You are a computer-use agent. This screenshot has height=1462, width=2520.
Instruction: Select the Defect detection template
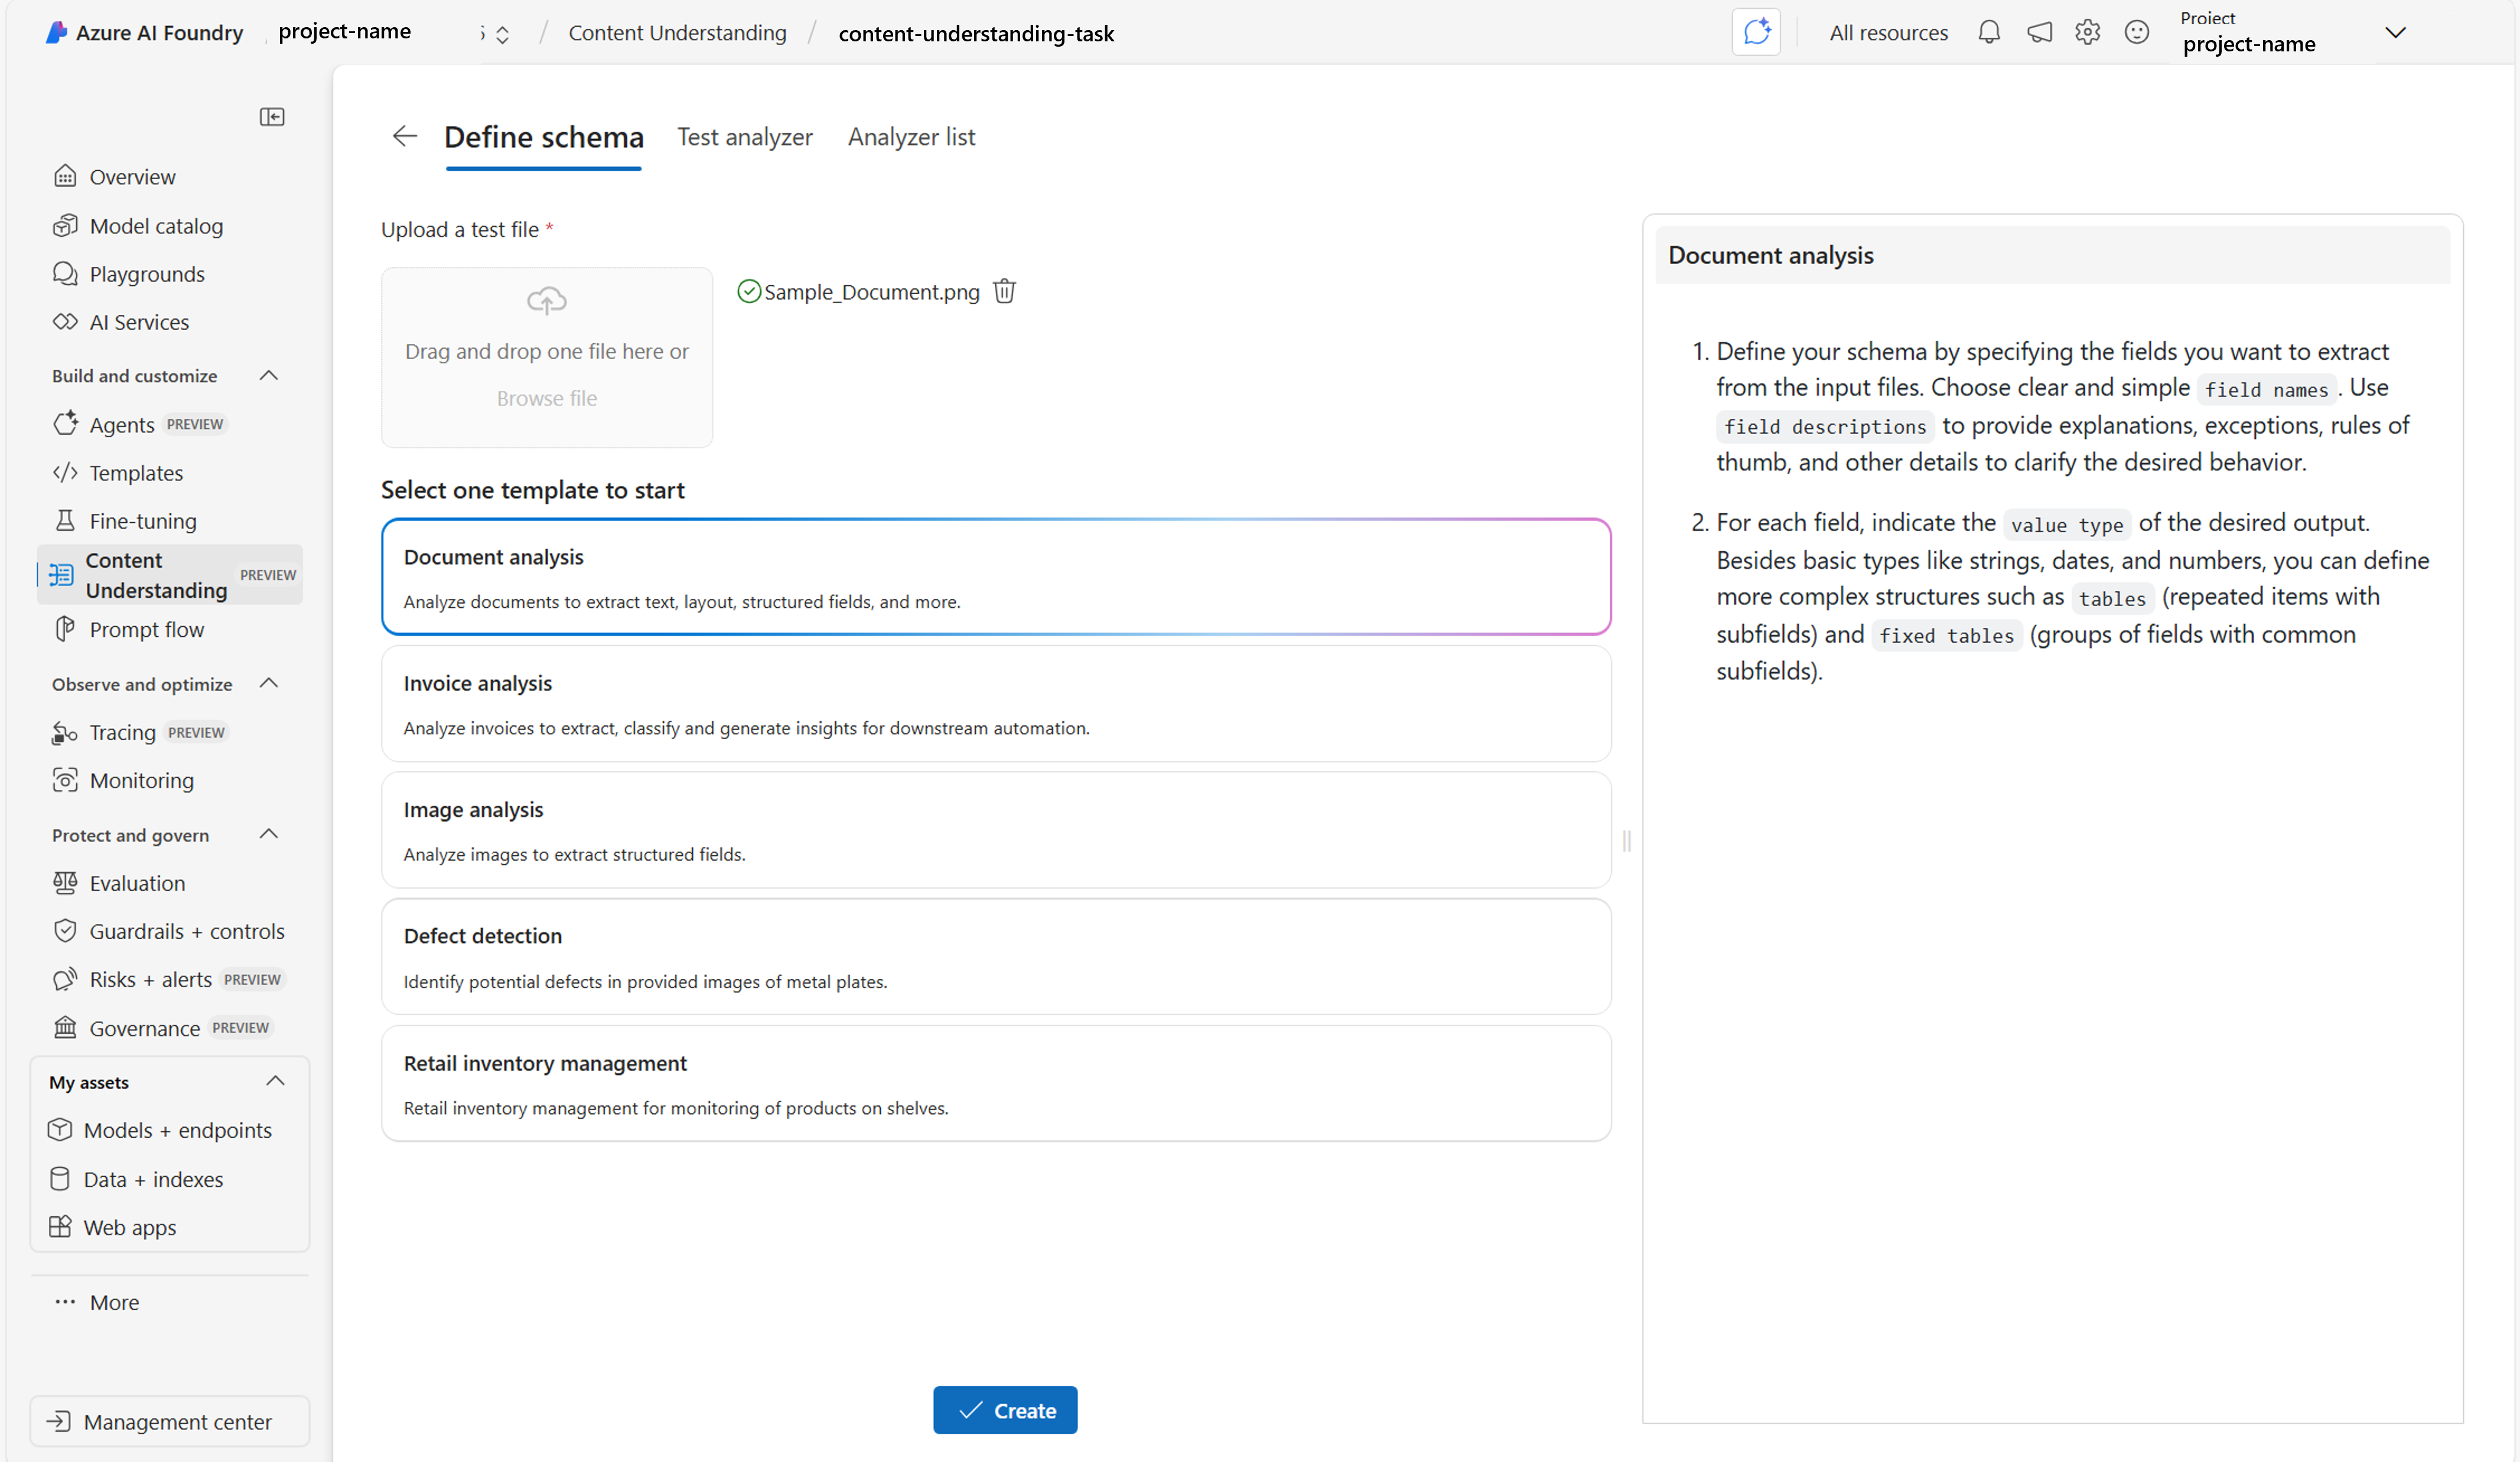point(996,957)
